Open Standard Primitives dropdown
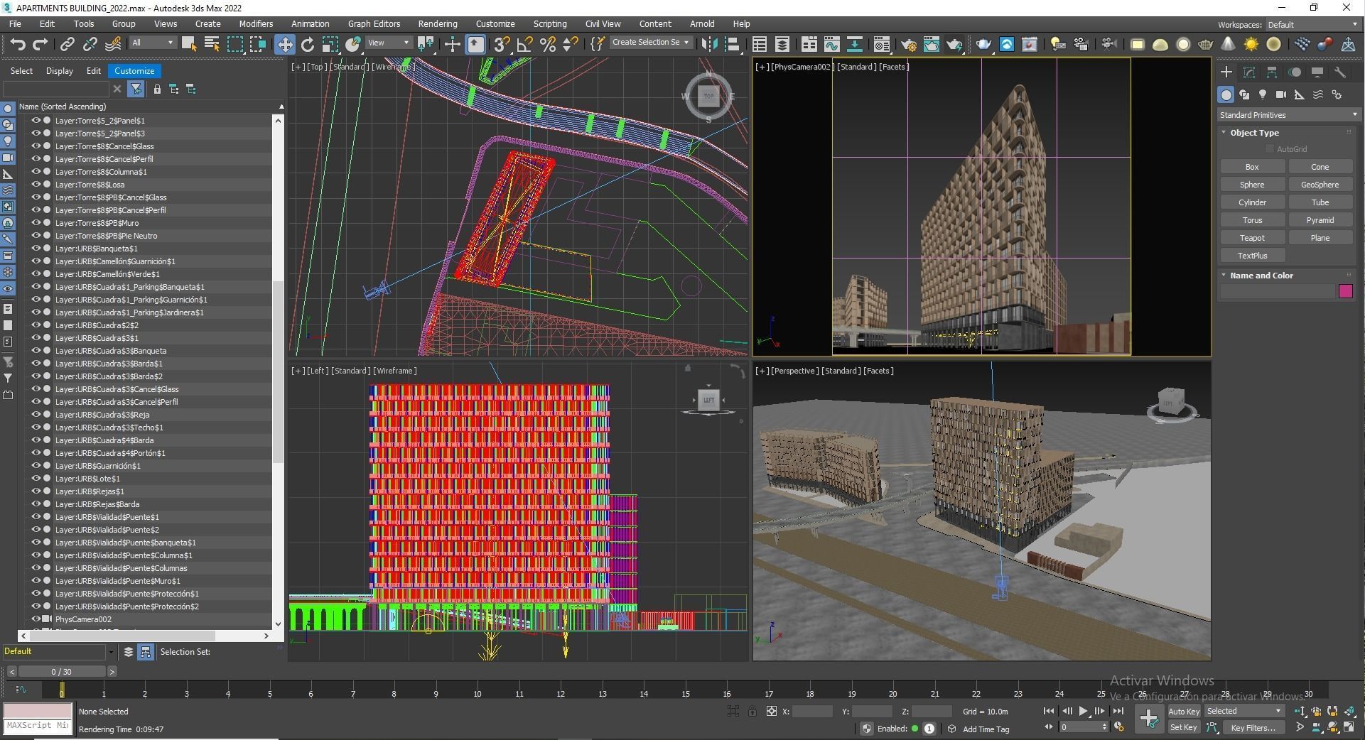 point(1288,114)
